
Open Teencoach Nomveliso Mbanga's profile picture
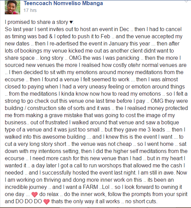[13, 7]
